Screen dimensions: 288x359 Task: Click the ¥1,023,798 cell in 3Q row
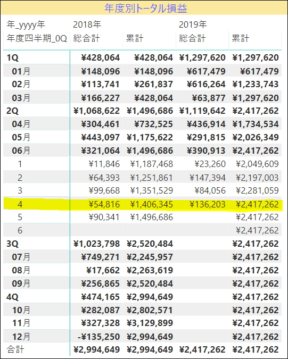click(x=96, y=244)
